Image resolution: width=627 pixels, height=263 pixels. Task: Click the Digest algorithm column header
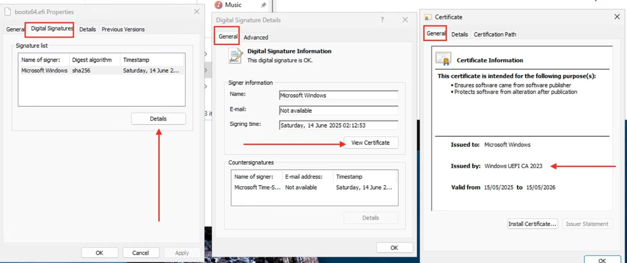[95, 60]
